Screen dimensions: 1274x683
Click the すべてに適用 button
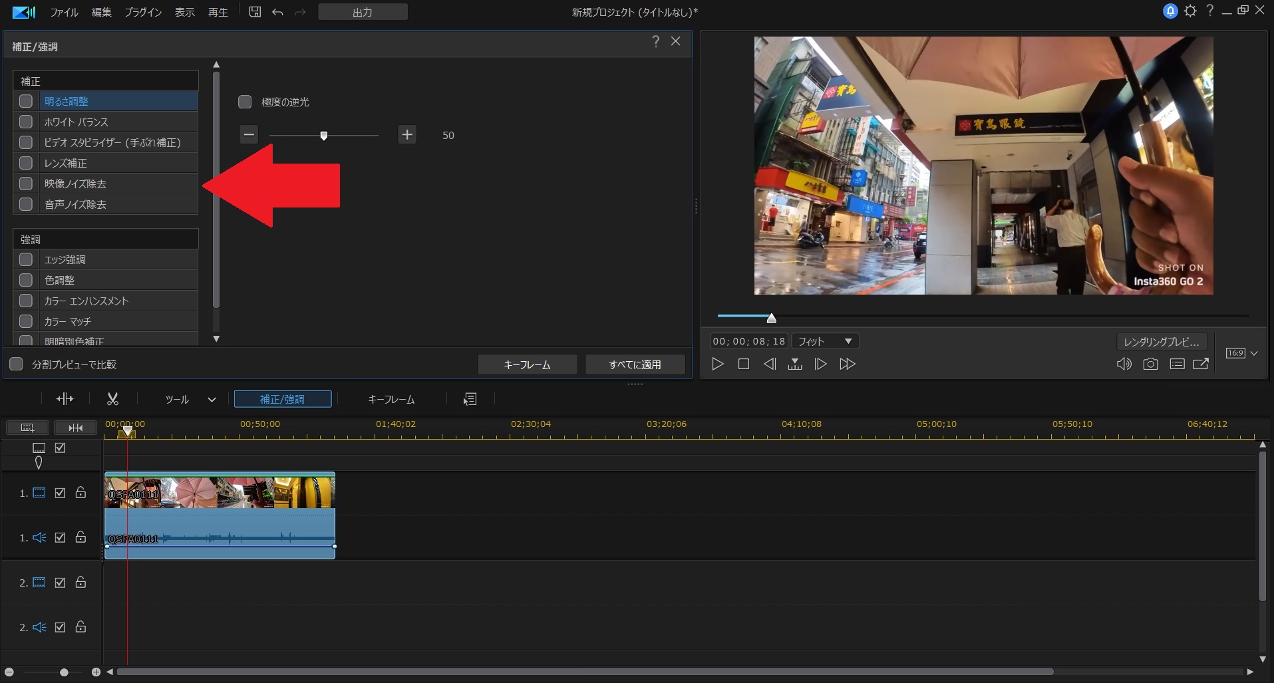pyautogui.click(x=635, y=364)
